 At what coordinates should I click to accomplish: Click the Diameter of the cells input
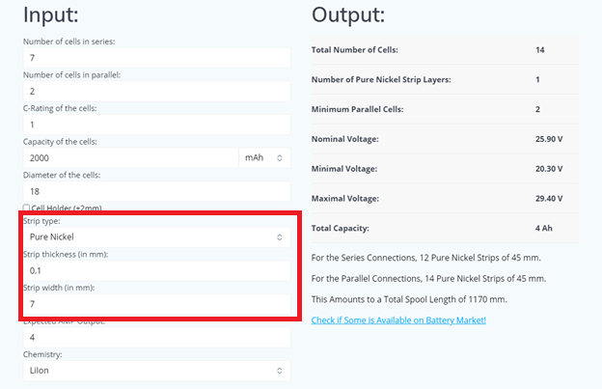pos(155,191)
